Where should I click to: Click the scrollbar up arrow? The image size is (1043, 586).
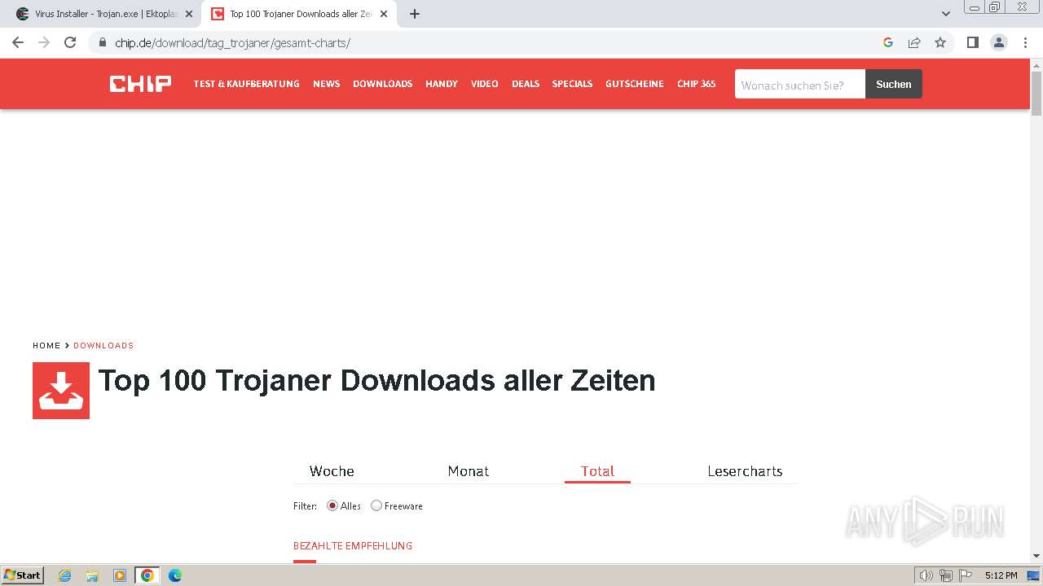click(x=1036, y=64)
